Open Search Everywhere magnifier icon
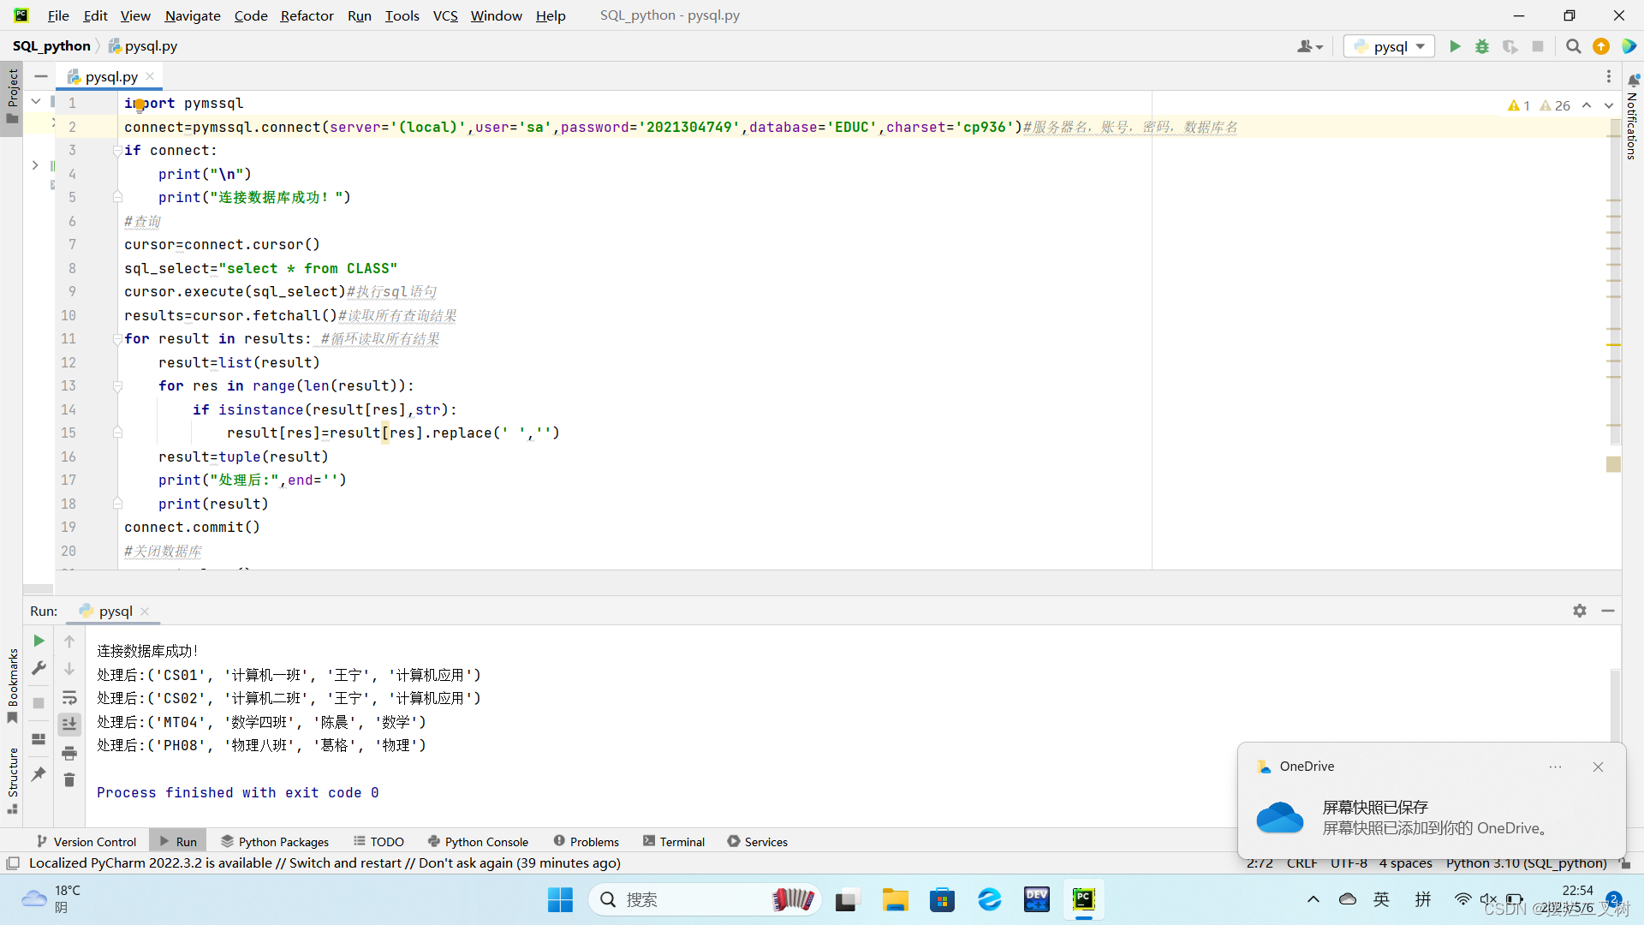Image resolution: width=1644 pixels, height=925 pixels. pyautogui.click(x=1573, y=46)
